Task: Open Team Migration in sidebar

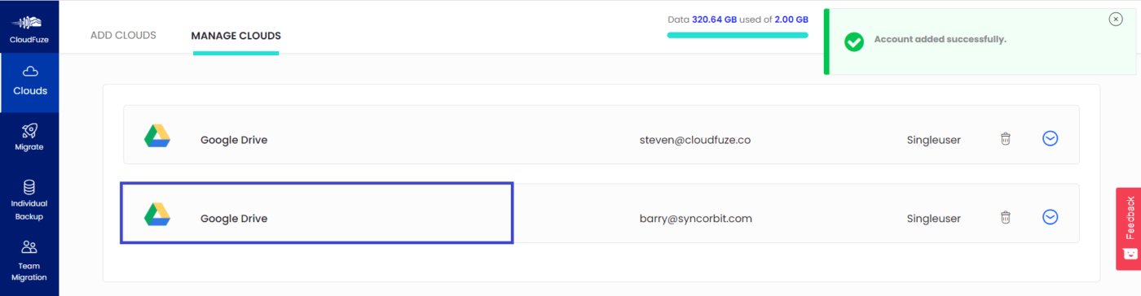Action: [29, 260]
